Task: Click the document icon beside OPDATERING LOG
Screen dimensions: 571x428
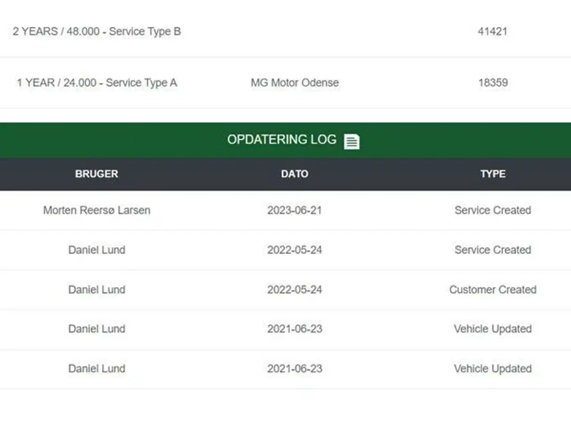Action: click(352, 142)
